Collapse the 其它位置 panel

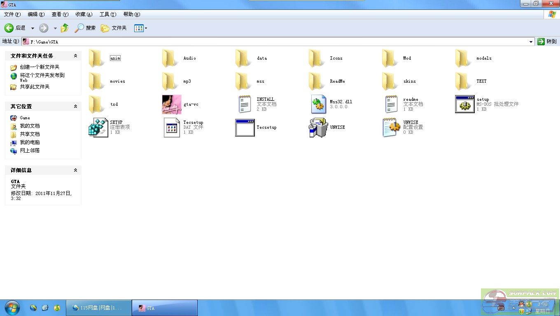click(x=75, y=107)
